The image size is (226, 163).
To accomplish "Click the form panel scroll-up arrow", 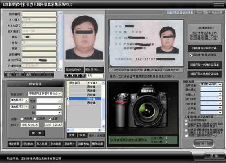I will point(60,13).
